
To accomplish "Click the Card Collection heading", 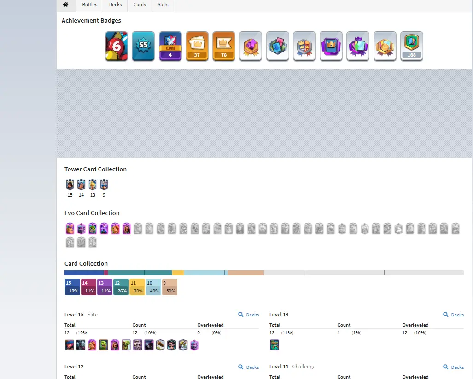I will tap(86, 263).
